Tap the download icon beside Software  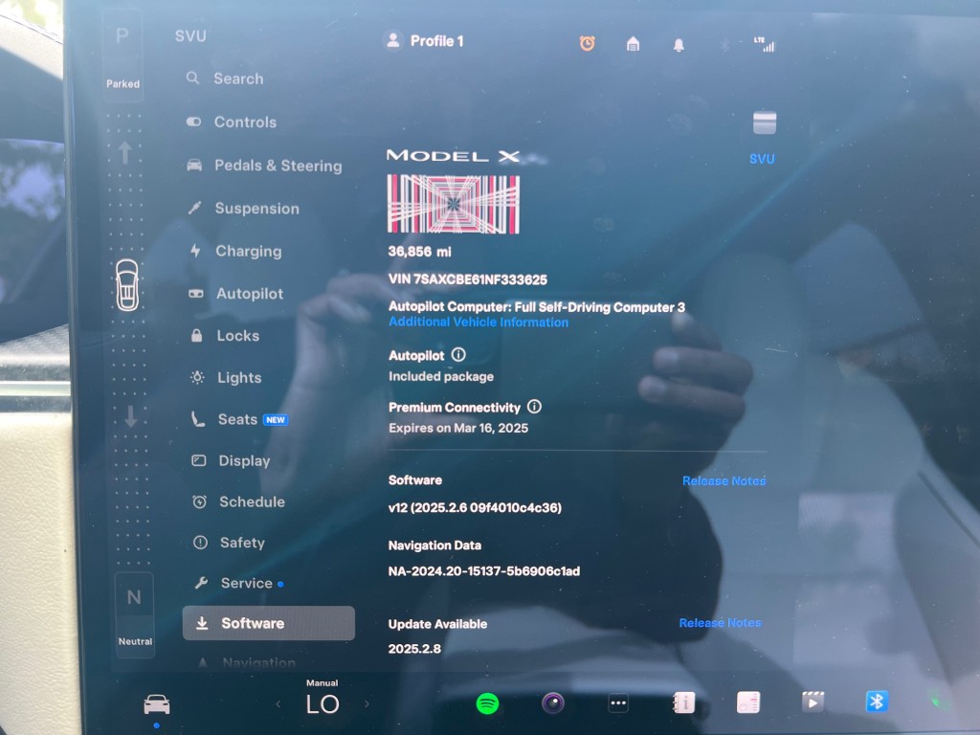[x=202, y=623]
